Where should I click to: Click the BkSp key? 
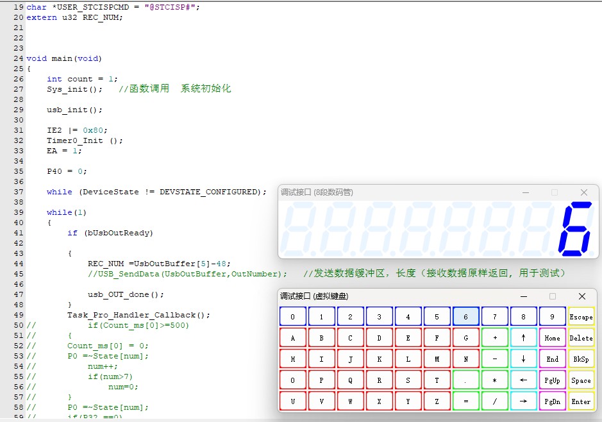coord(581,359)
